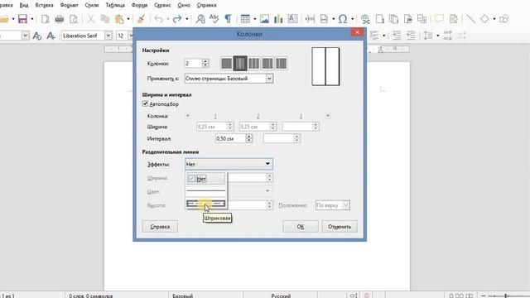Viewport: 530px width, 298px height.
Task: Click the Справка button in dialog
Action: pos(160,226)
